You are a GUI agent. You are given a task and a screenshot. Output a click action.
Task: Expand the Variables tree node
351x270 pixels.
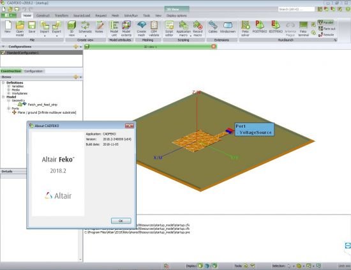click(x=9, y=86)
